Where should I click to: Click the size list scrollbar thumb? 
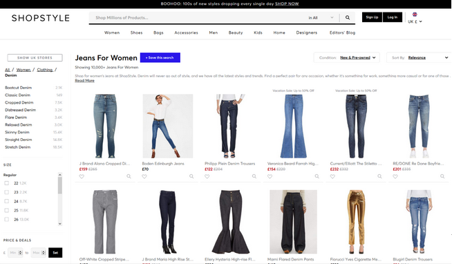pos(60,185)
